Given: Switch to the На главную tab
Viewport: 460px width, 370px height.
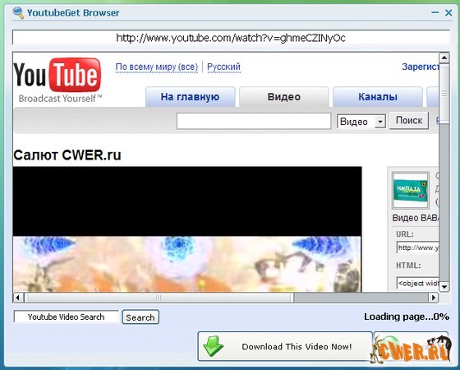Looking at the screenshot, I should pos(190,97).
